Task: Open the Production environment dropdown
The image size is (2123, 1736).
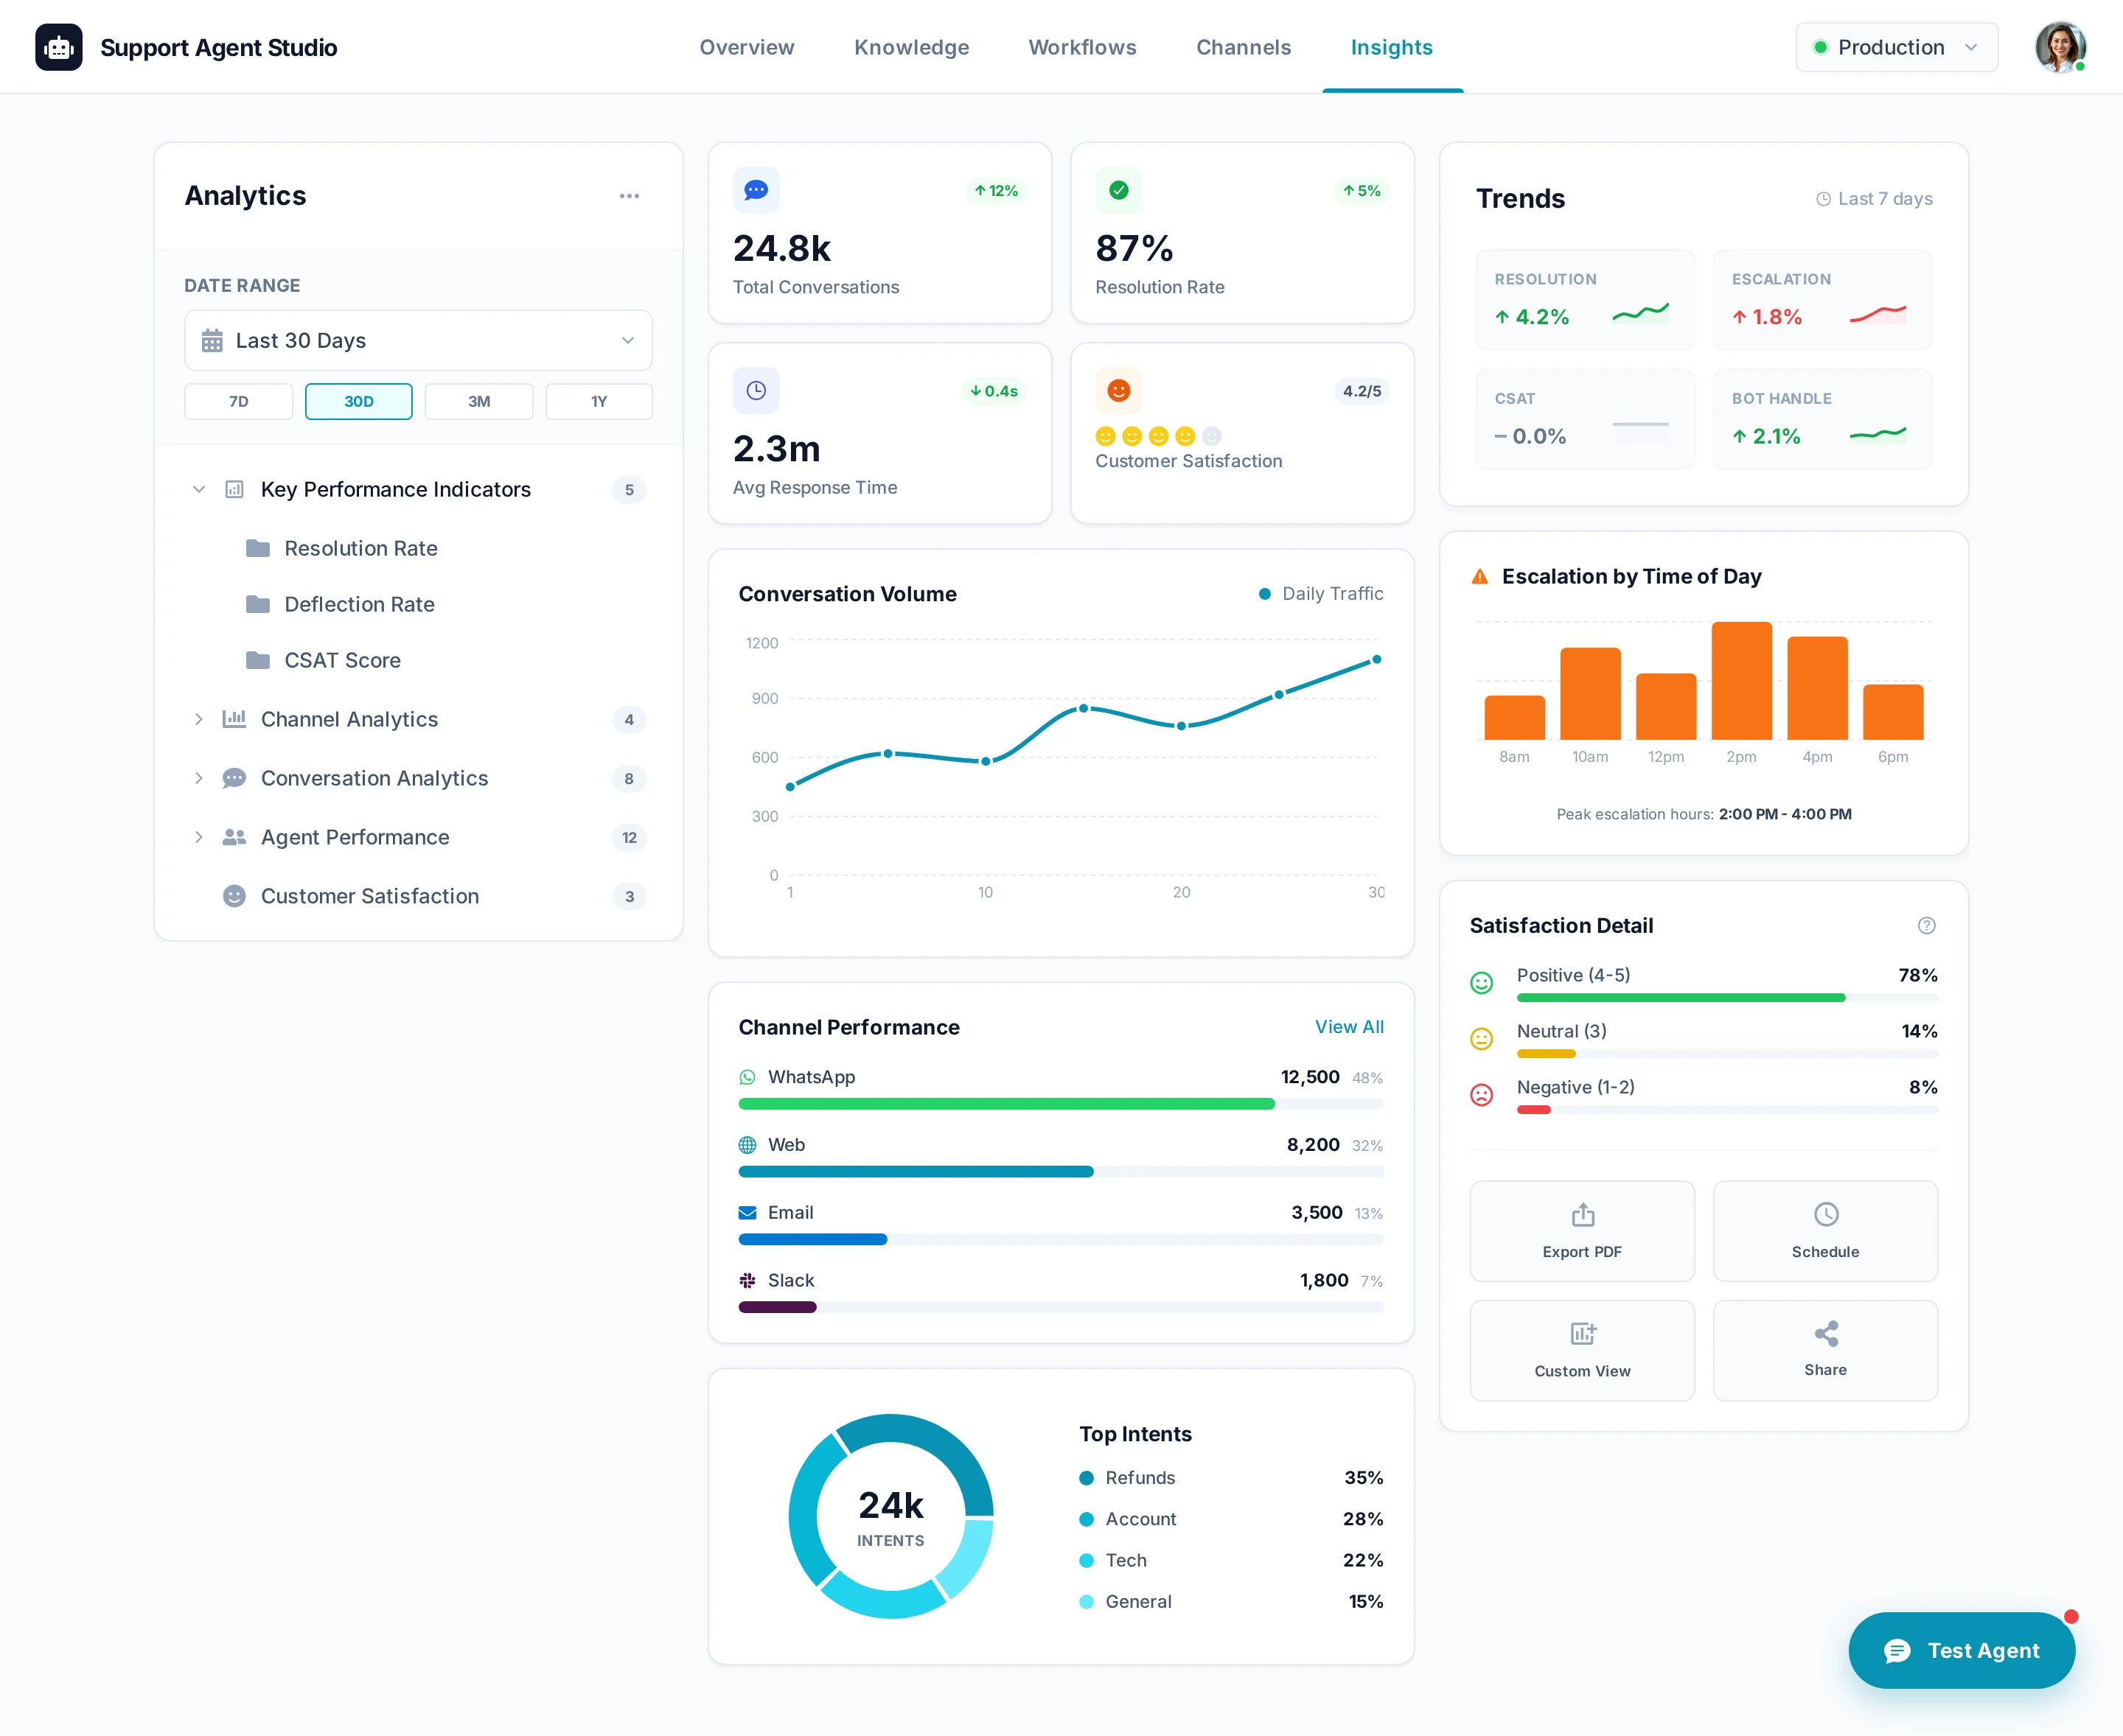Action: point(1896,47)
